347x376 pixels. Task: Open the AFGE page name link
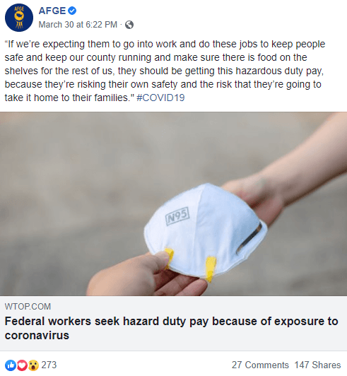(x=52, y=11)
